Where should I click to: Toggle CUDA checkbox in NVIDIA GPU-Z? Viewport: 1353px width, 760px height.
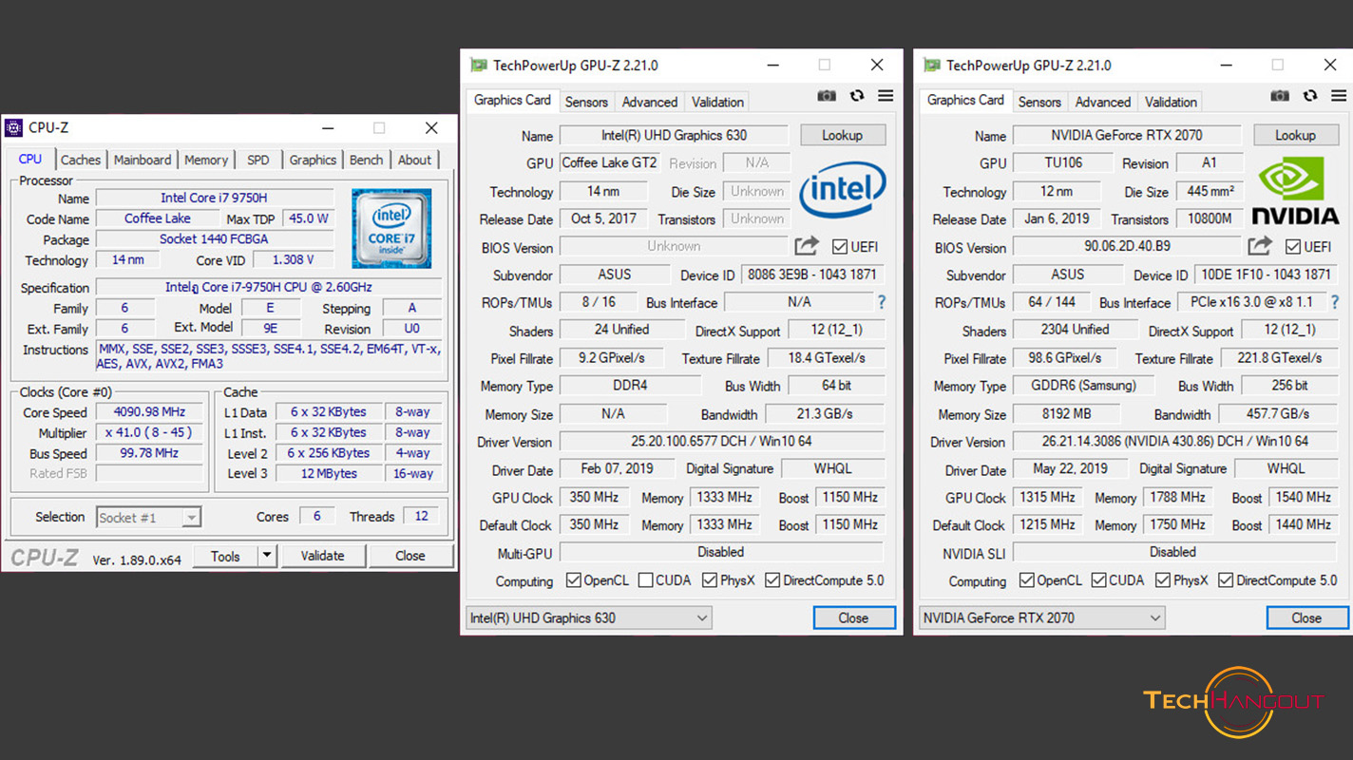pyautogui.click(x=1099, y=579)
